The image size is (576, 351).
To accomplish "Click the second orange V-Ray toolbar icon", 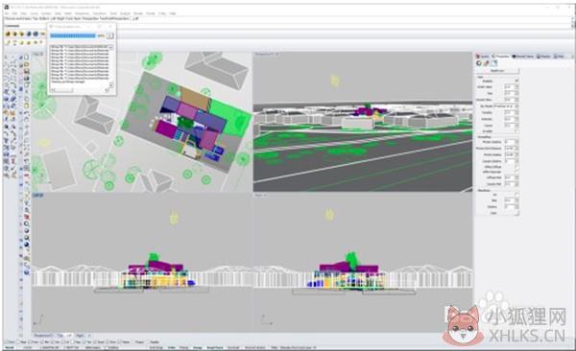I will (x=14, y=34).
